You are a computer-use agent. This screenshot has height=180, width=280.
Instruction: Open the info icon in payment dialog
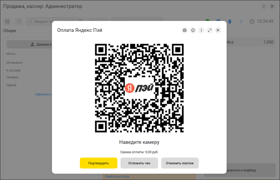(193, 30)
